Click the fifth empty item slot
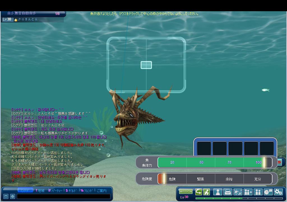 [267, 148]
